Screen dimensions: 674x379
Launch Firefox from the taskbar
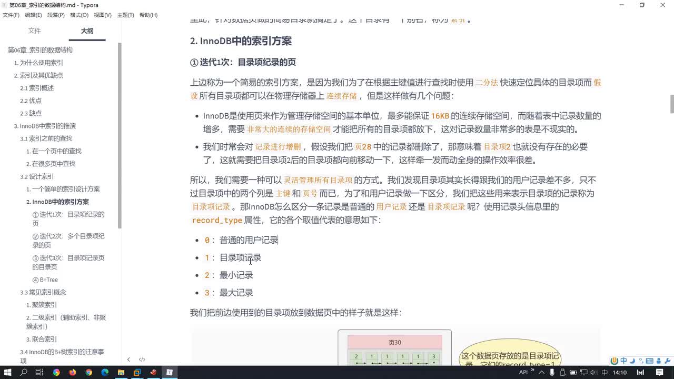[72, 372]
